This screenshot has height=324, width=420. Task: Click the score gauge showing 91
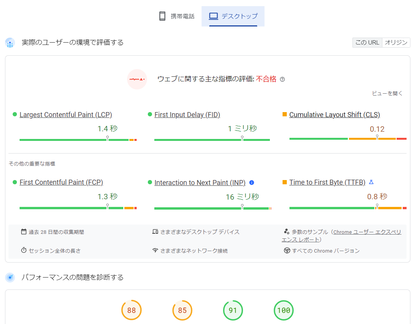click(x=233, y=310)
